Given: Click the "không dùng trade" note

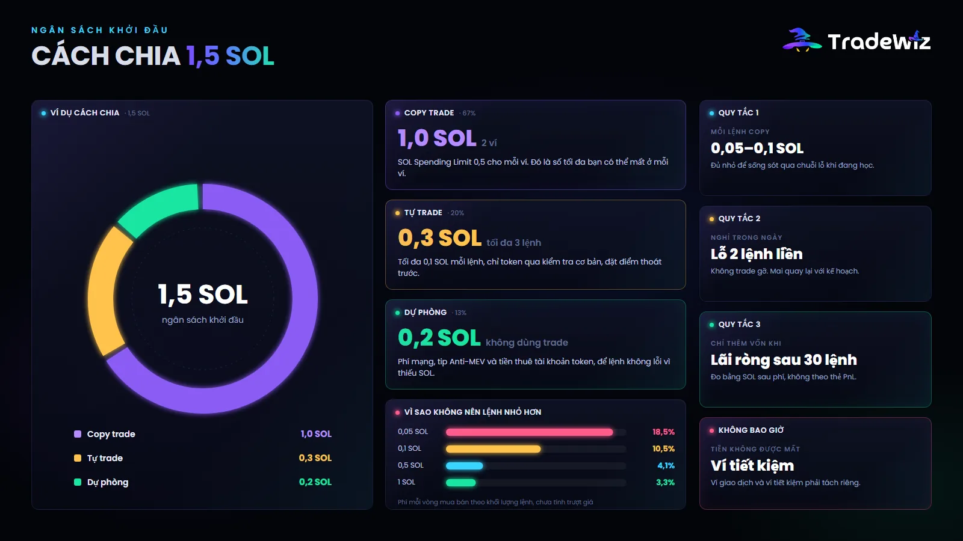Looking at the screenshot, I should [x=527, y=343].
